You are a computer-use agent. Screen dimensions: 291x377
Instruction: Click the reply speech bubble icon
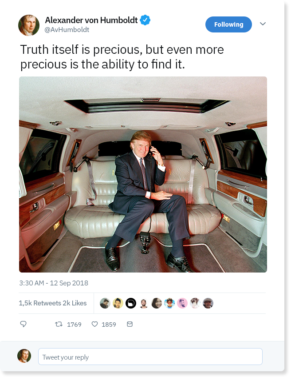tap(24, 325)
